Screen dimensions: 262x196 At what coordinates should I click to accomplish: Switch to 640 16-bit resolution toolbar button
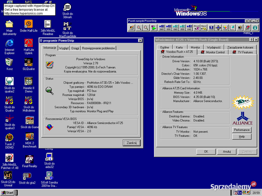click(175, 28)
